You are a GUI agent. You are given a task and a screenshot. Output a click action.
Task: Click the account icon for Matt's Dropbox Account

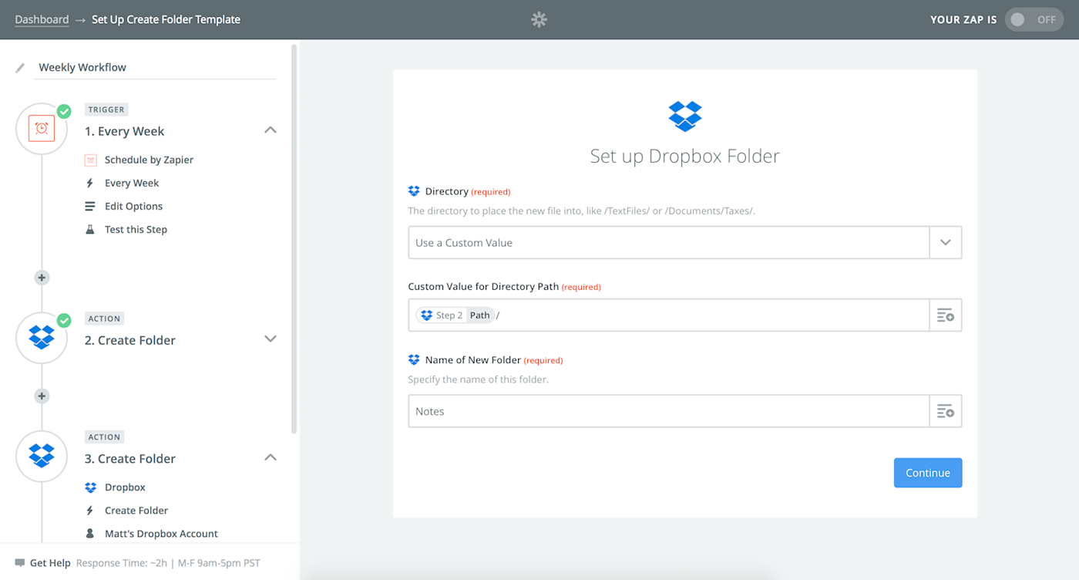point(90,533)
